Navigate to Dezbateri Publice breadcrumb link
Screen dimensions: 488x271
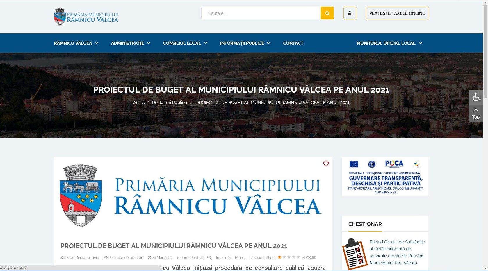169,102
